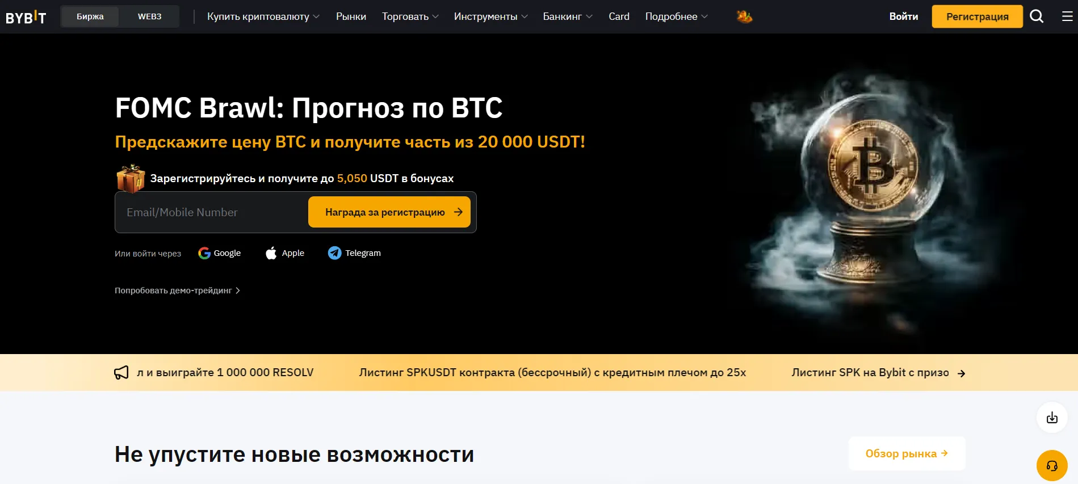1078x484 pixels.
Task: Sign in with Google icon
Action: pos(204,253)
